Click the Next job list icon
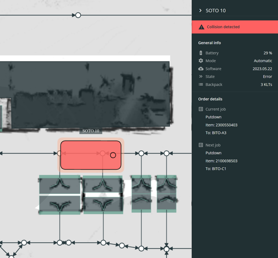This screenshot has height=258, width=278. [201, 145]
